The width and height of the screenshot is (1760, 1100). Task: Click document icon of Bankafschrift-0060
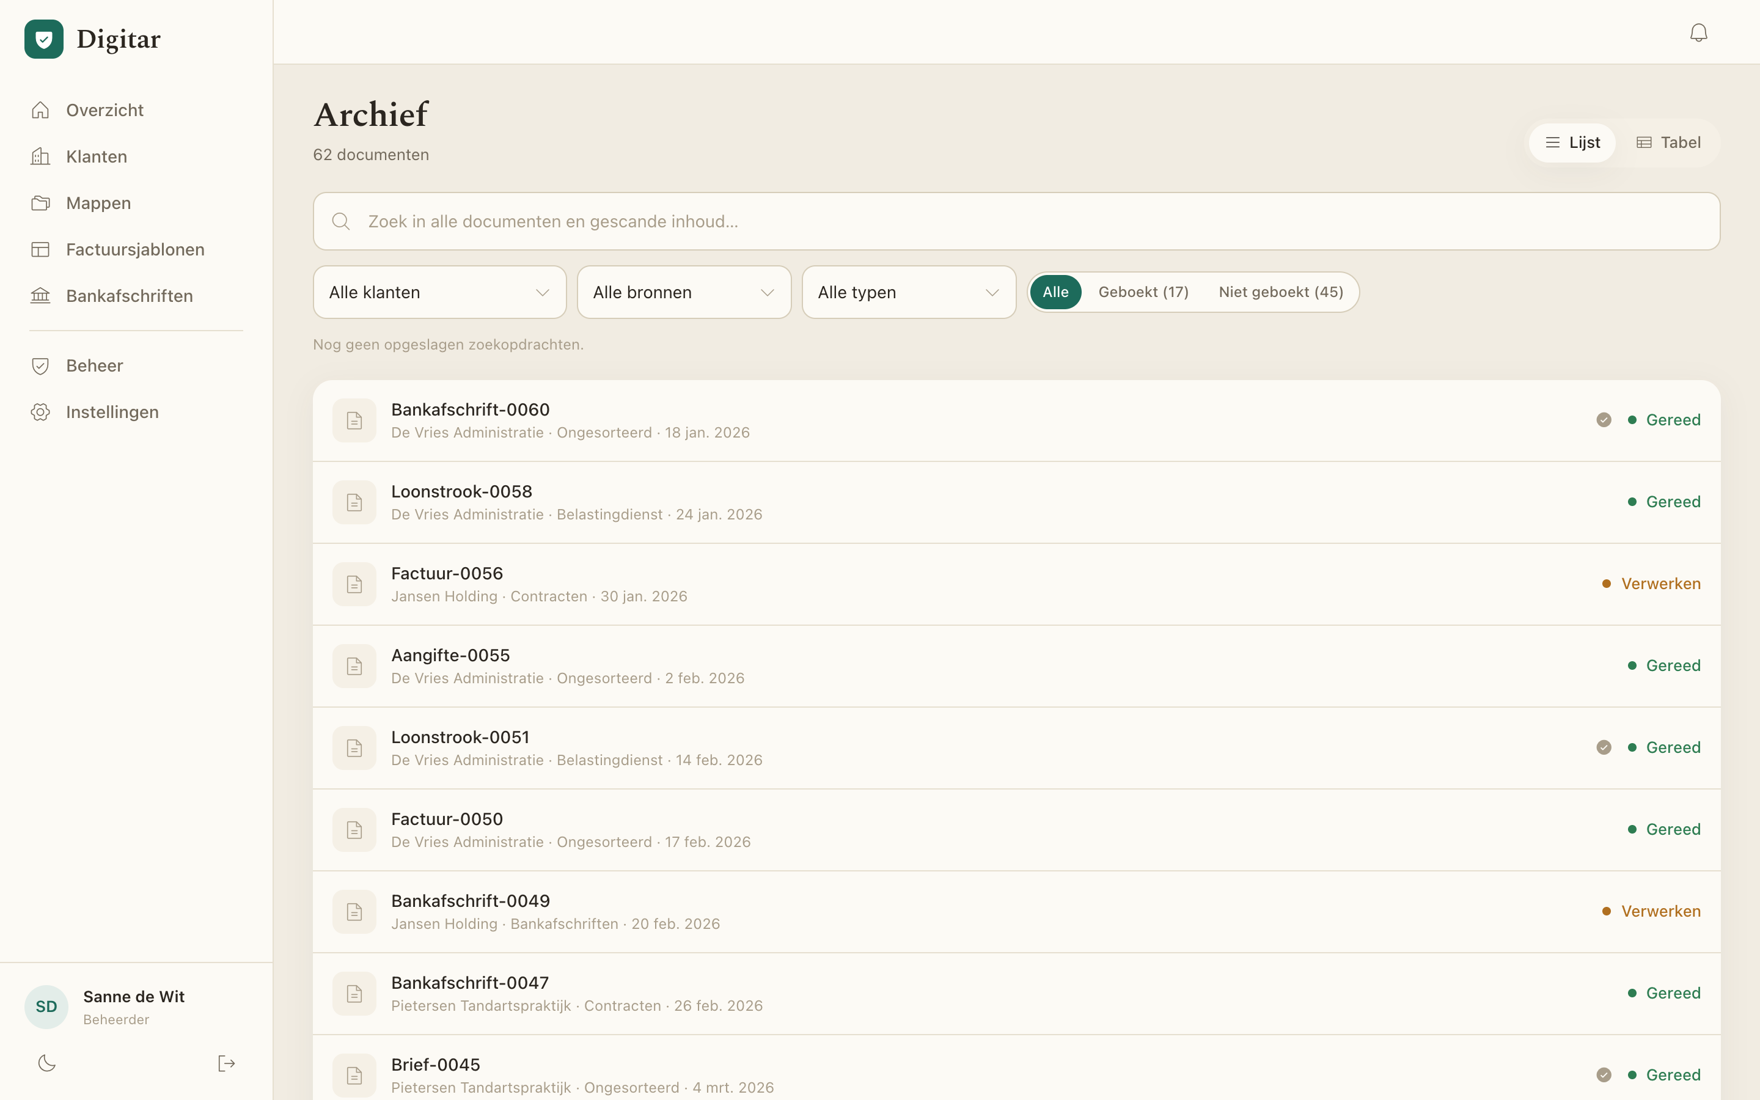(354, 420)
